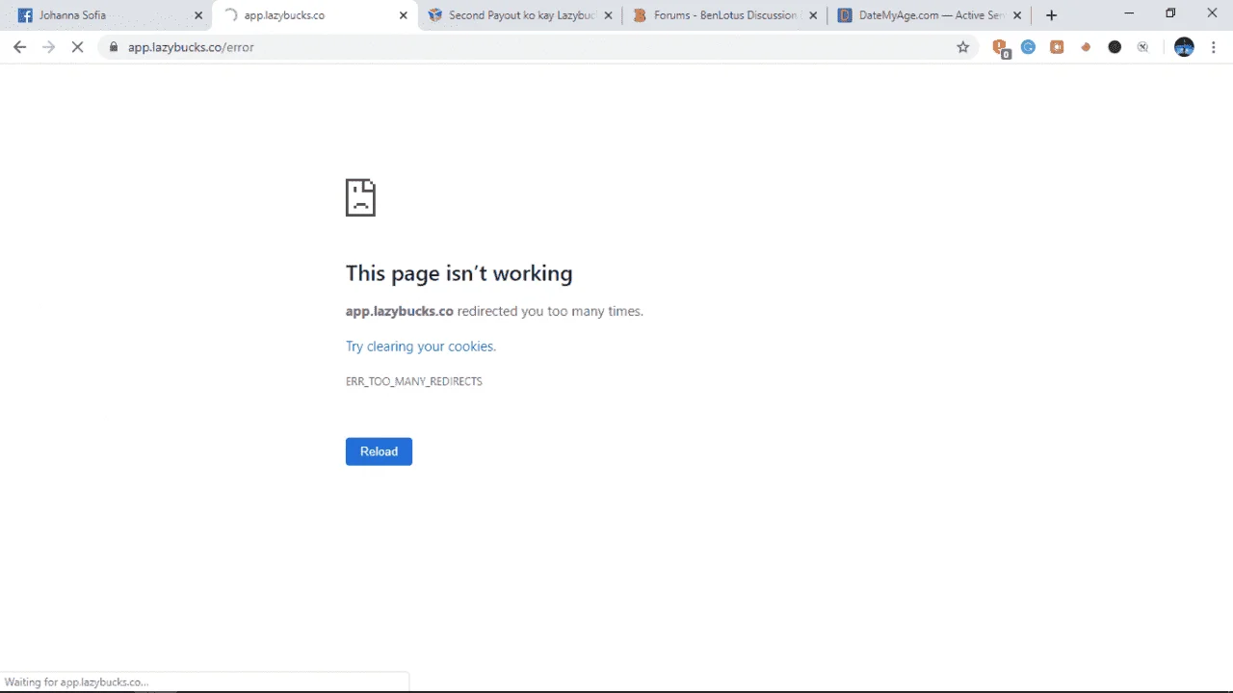Click the 'This page isn't working' heading

click(x=459, y=273)
